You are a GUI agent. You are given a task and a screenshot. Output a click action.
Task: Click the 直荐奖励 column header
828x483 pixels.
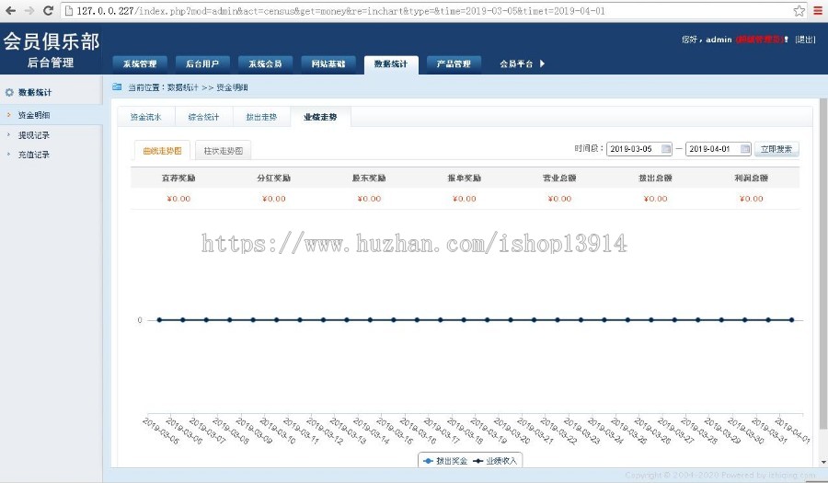tap(178, 178)
